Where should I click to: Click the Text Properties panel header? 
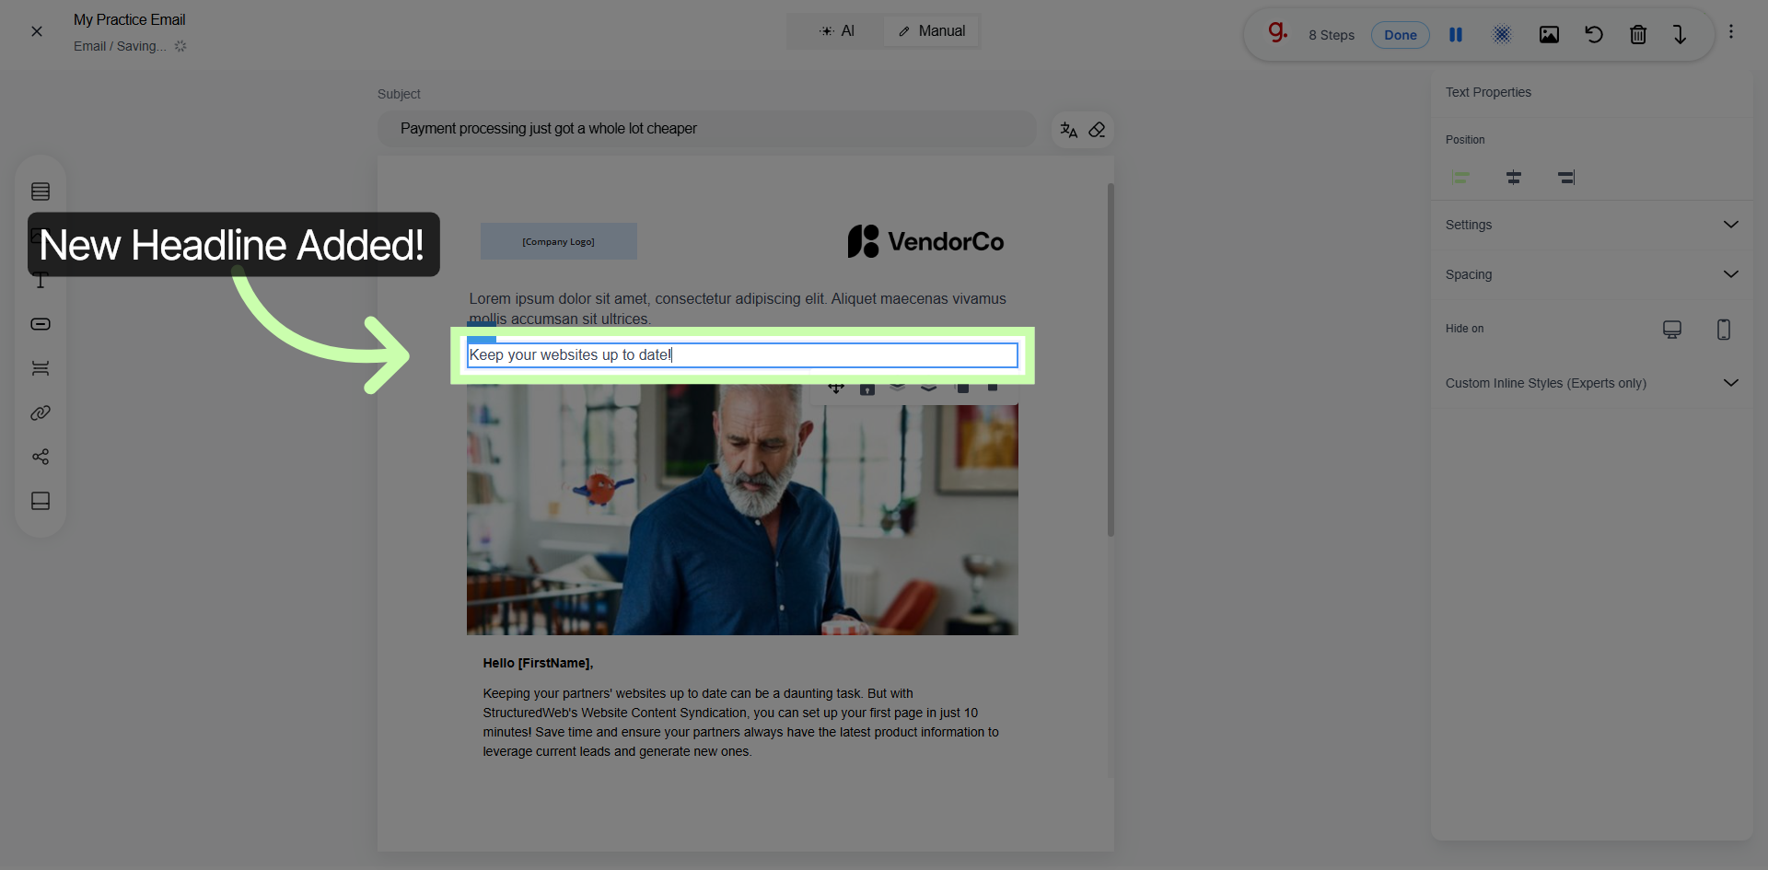point(1488,92)
